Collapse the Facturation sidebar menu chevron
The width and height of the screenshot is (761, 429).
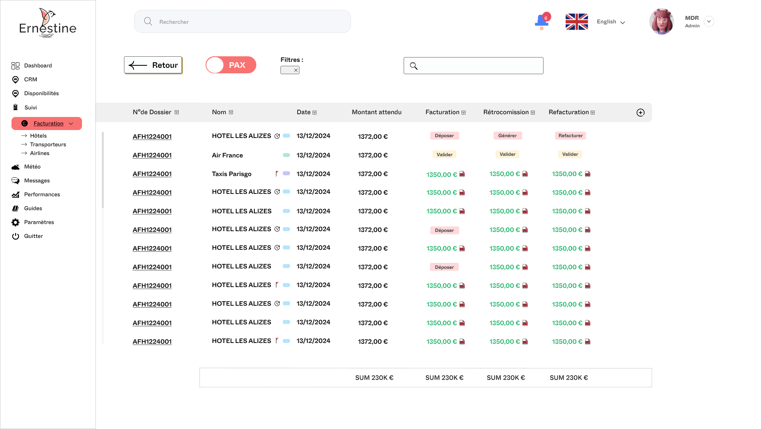click(71, 124)
